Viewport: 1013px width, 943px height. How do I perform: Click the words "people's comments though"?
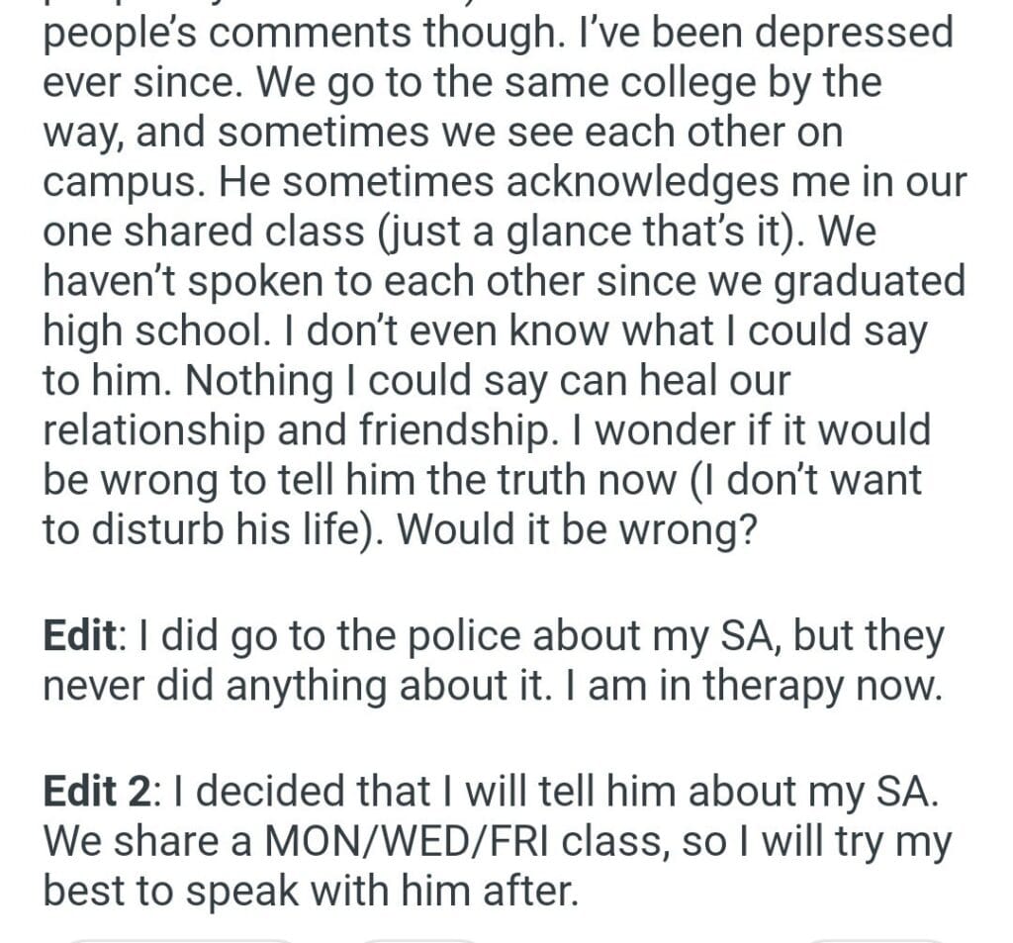point(265,32)
